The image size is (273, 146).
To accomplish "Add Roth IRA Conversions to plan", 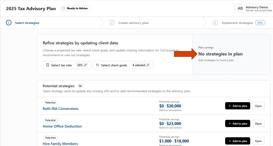I will point(237,106).
